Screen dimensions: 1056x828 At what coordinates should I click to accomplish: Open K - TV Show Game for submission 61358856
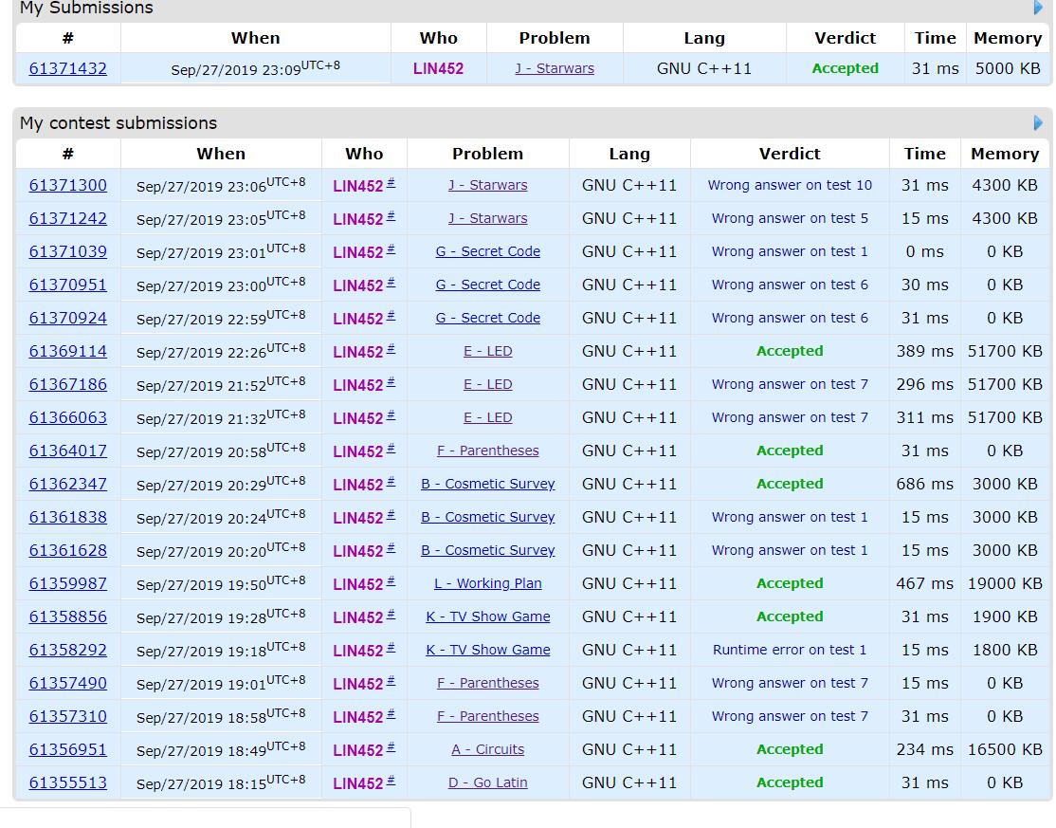487,616
